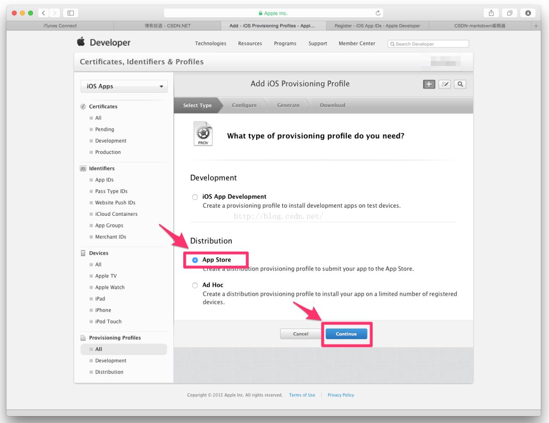Open the Privacy Policy link
The image size is (549, 423).
tap(341, 395)
